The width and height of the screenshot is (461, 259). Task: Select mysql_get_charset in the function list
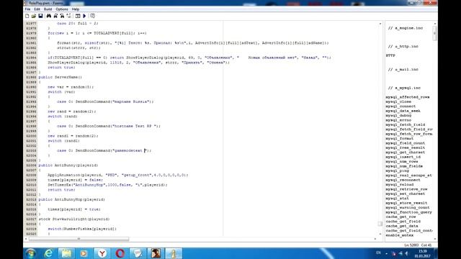(x=405, y=153)
